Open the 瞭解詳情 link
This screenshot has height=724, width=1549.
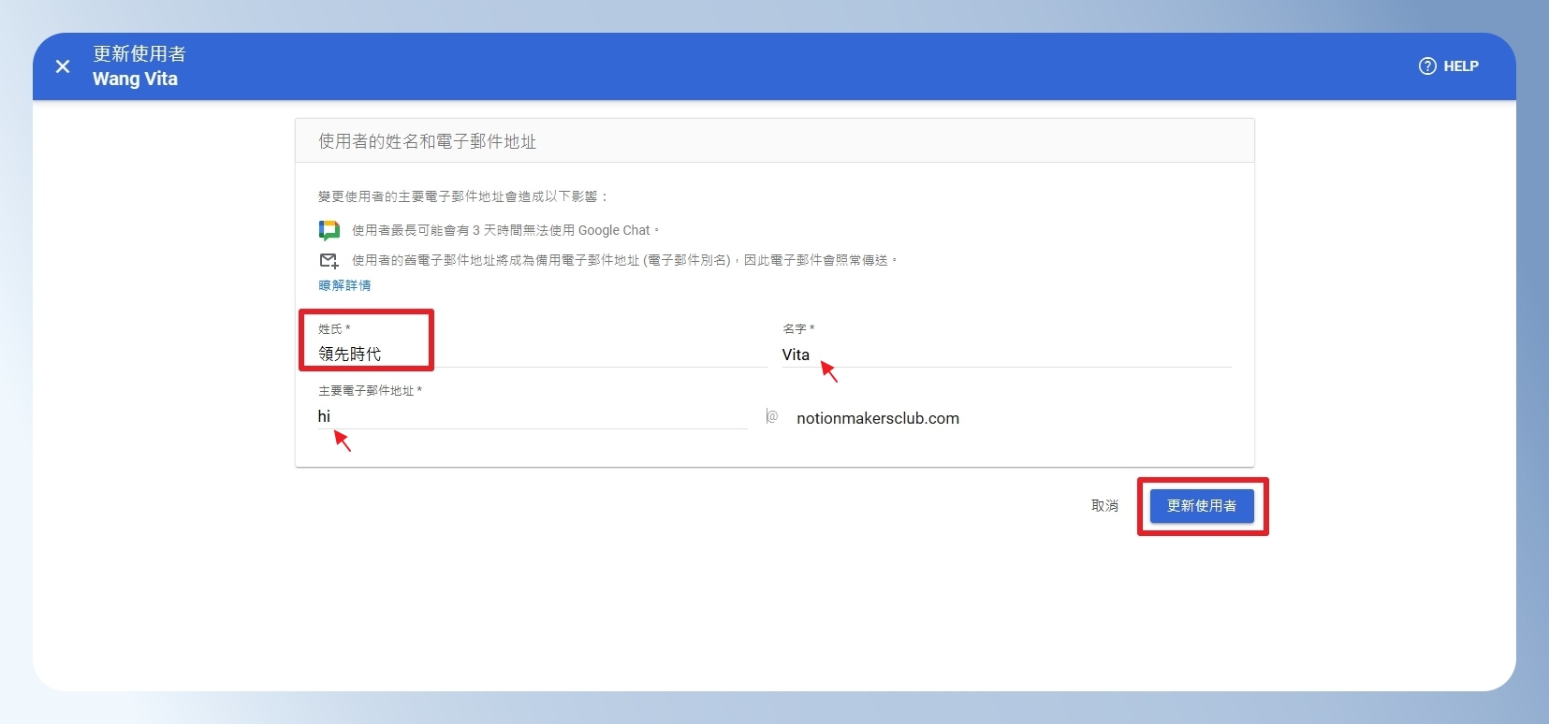(x=344, y=285)
